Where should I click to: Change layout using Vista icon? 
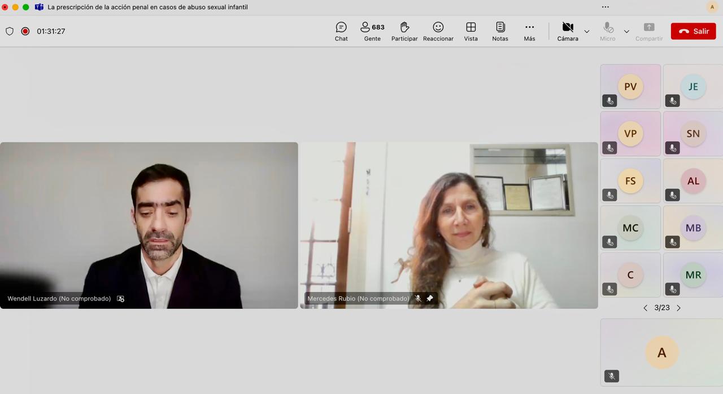471,32
